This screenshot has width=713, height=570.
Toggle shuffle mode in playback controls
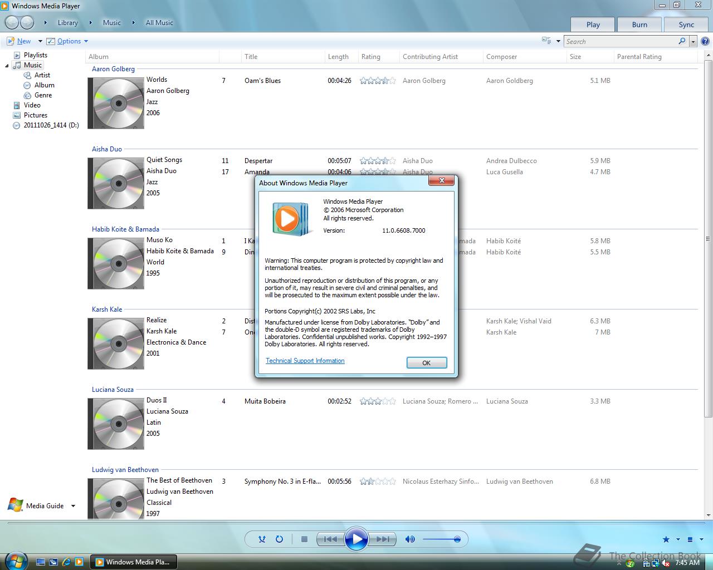262,539
